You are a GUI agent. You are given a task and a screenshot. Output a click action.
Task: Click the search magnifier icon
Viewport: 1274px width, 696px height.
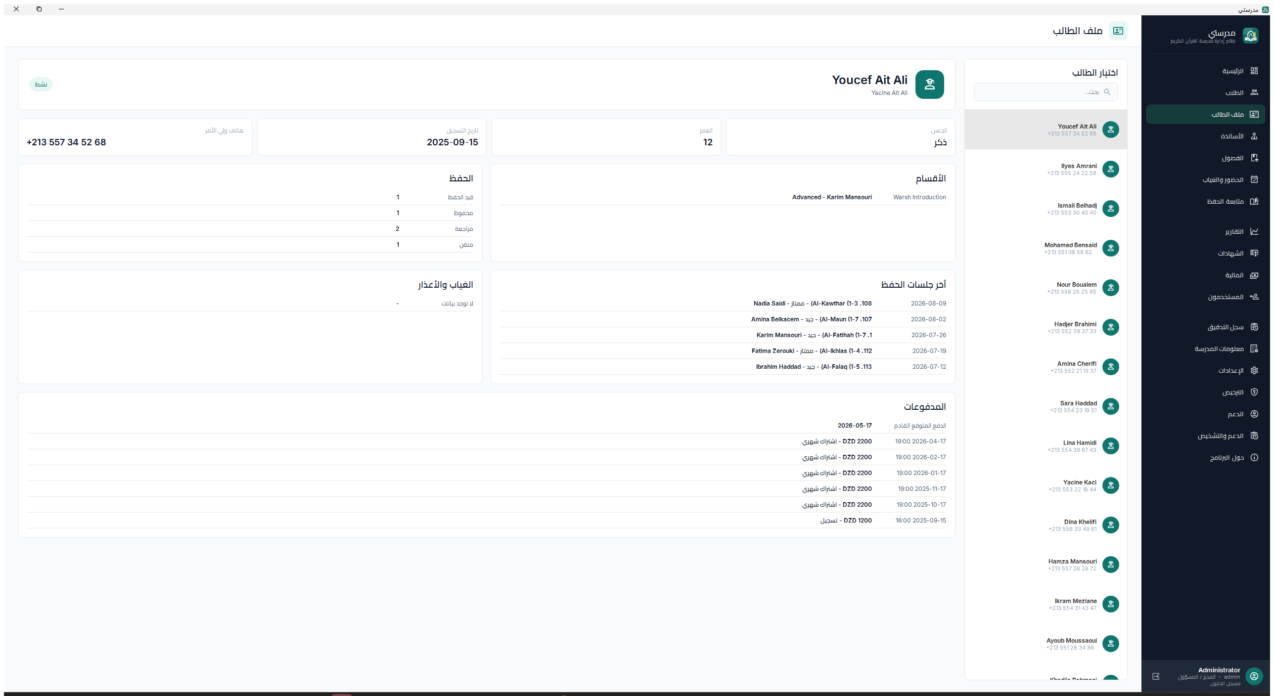[x=1107, y=92]
